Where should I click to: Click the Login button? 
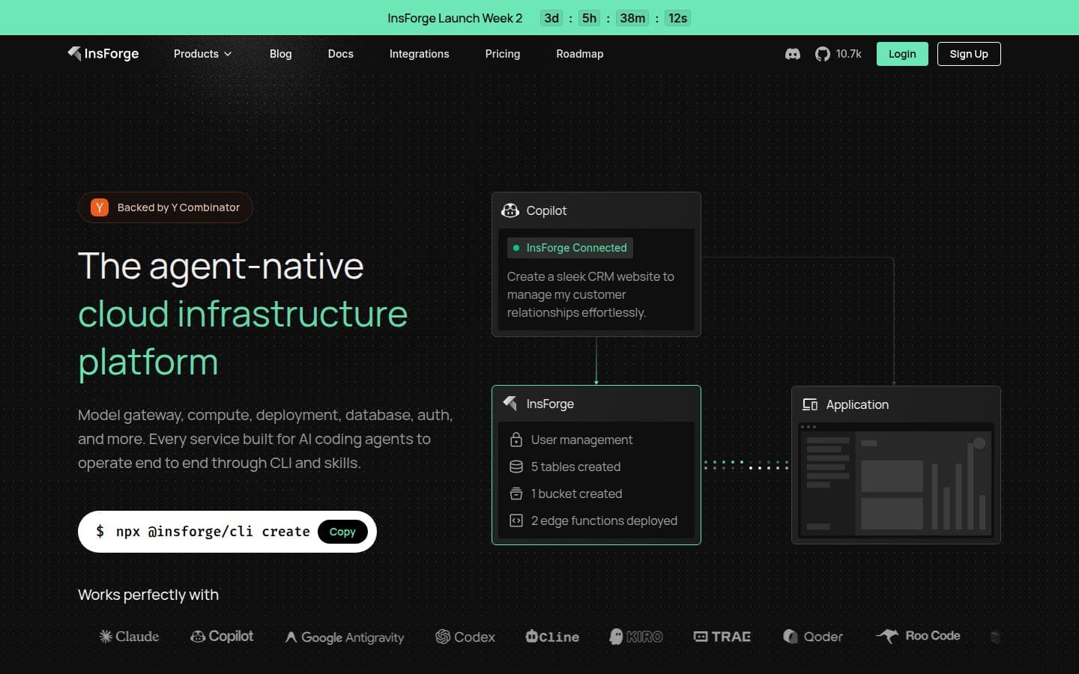pos(902,54)
